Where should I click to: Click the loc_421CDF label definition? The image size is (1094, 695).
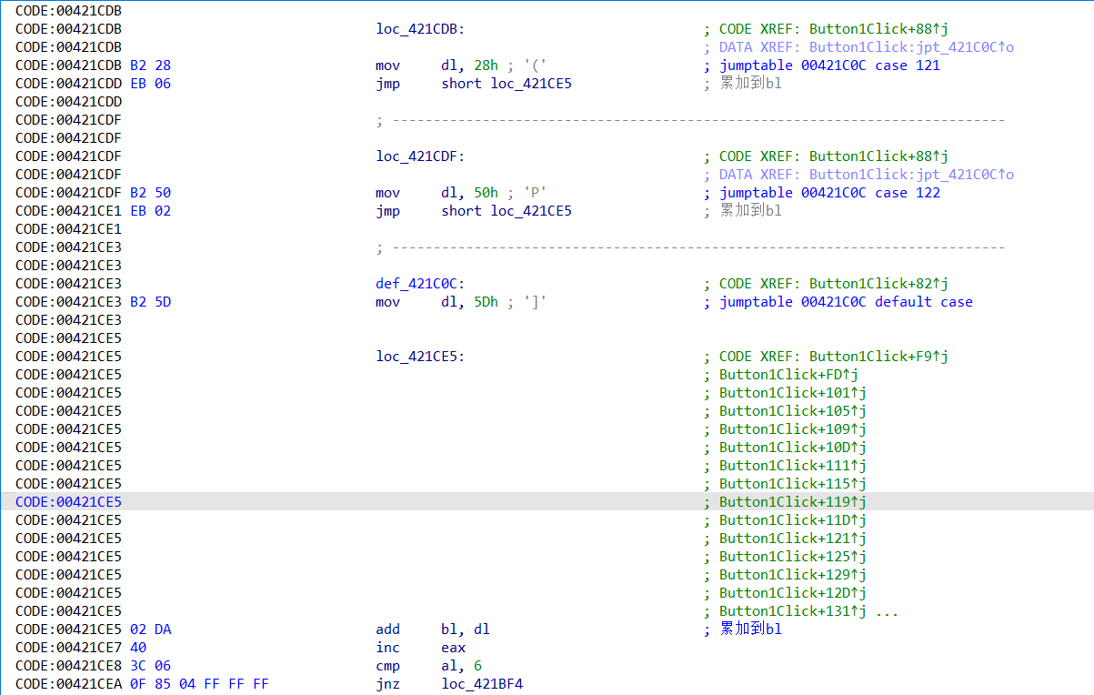419,156
